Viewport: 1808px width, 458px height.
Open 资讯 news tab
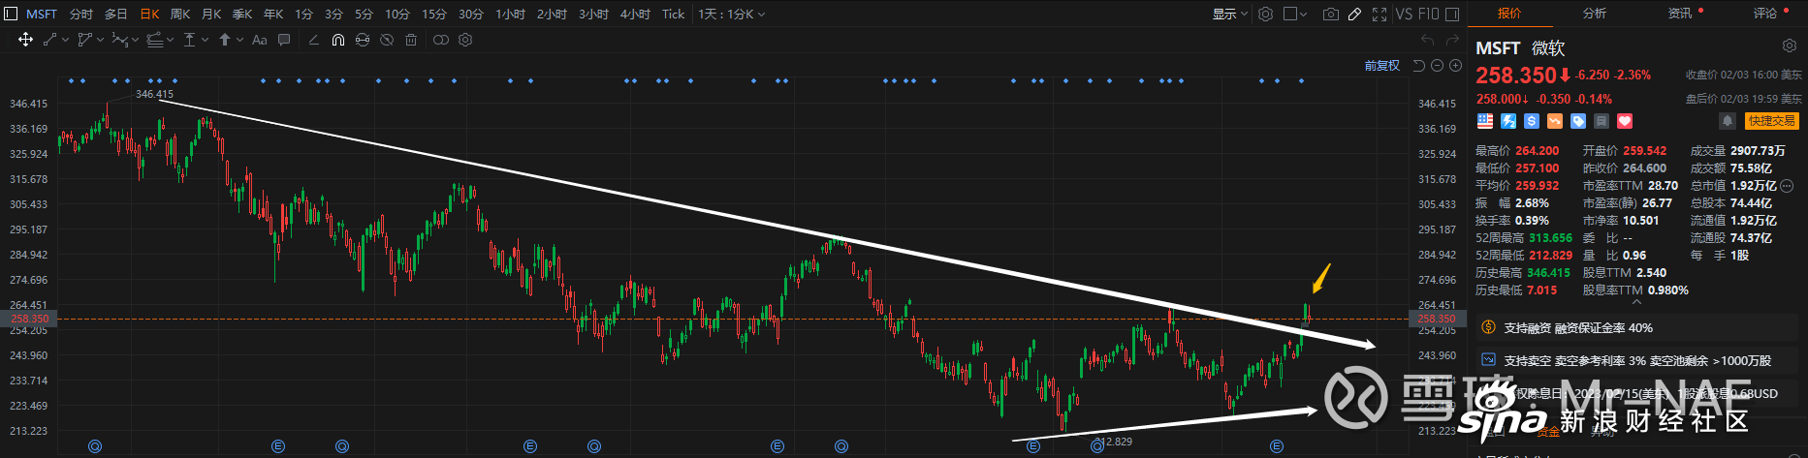[1680, 13]
